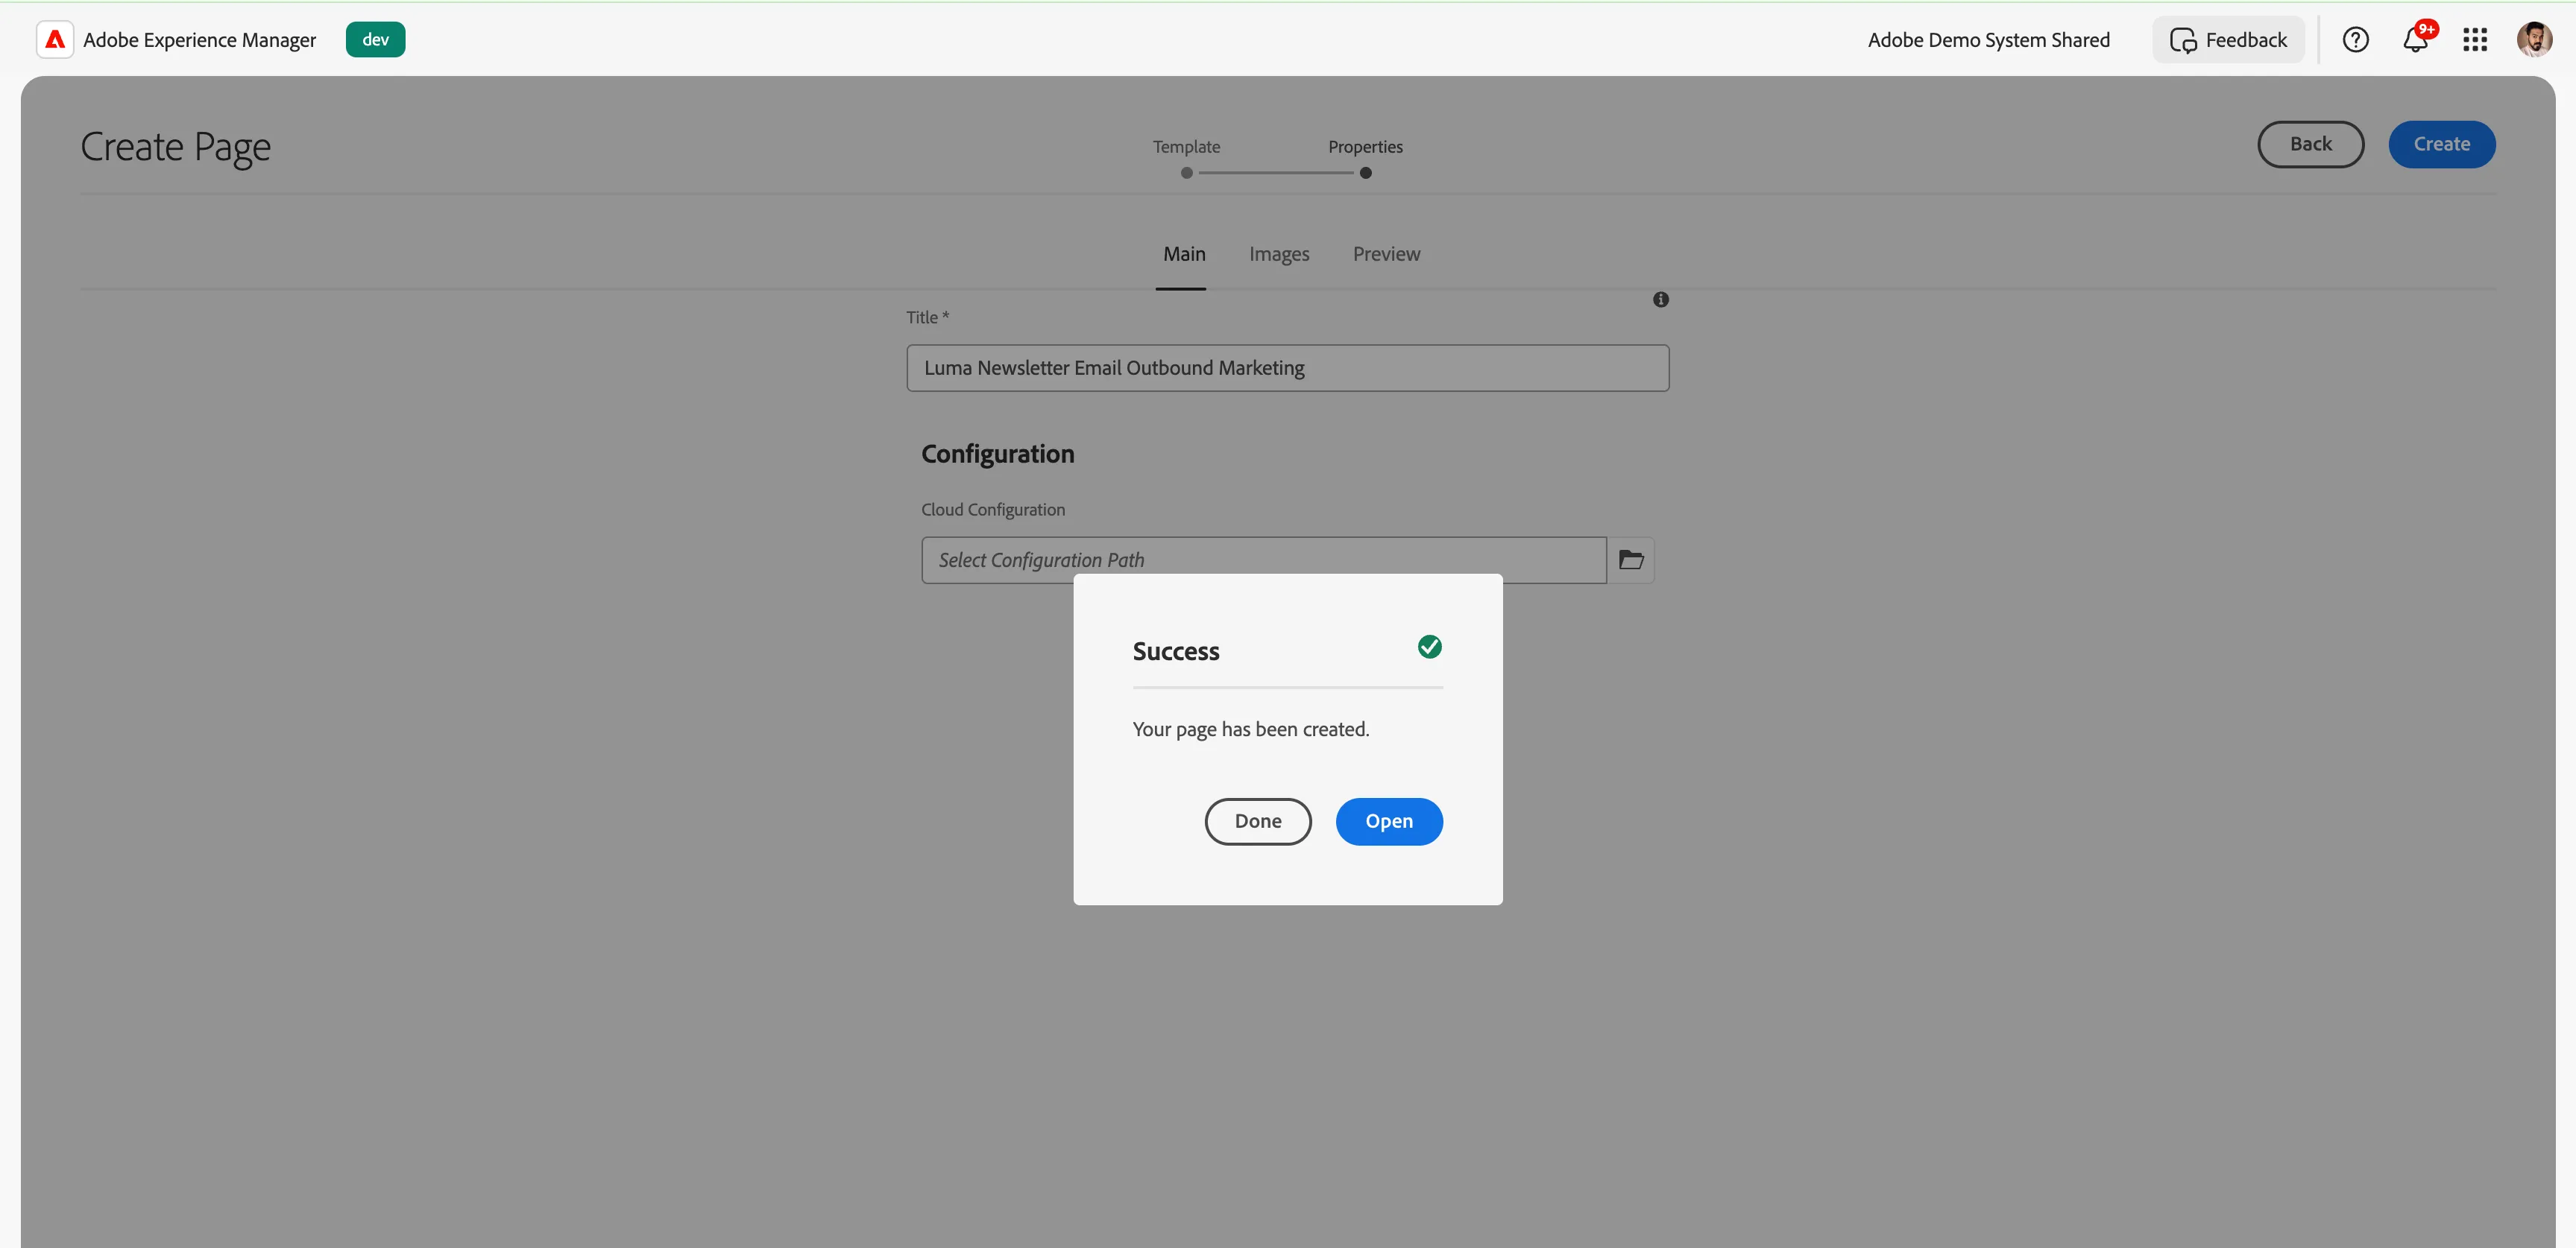The image size is (2576, 1248).
Task: Click the Configuration section heading
Action: click(x=997, y=454)
